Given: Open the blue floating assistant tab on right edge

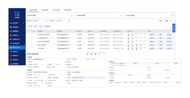Looking at the screenshot, I should 174,28.
